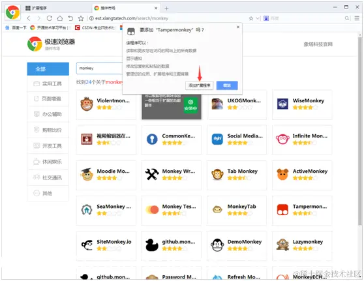364x281 pixels.
Task: Open DemoMonkey extension icon
Action: tap(217, 245)
